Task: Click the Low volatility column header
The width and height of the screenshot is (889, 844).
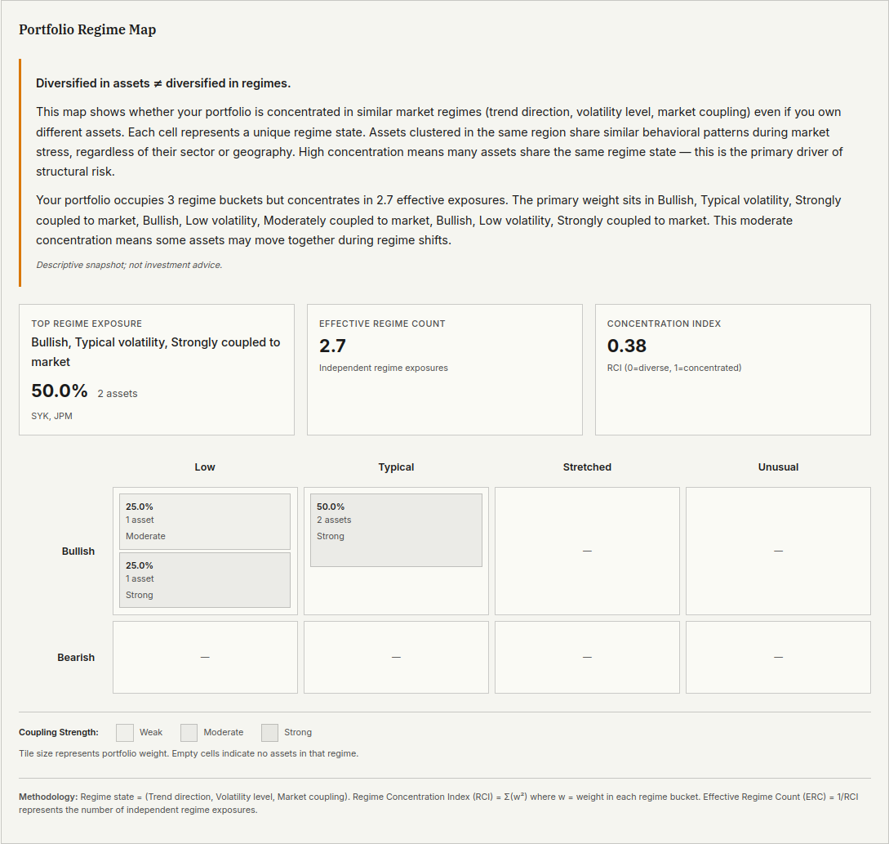Action: point(205,467)
